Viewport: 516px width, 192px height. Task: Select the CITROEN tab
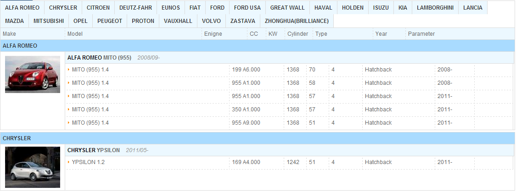point(98,7)
